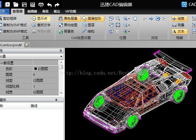Close the Lamborgini.dxf tab
The image size is (196, 140).
(27, 45)
